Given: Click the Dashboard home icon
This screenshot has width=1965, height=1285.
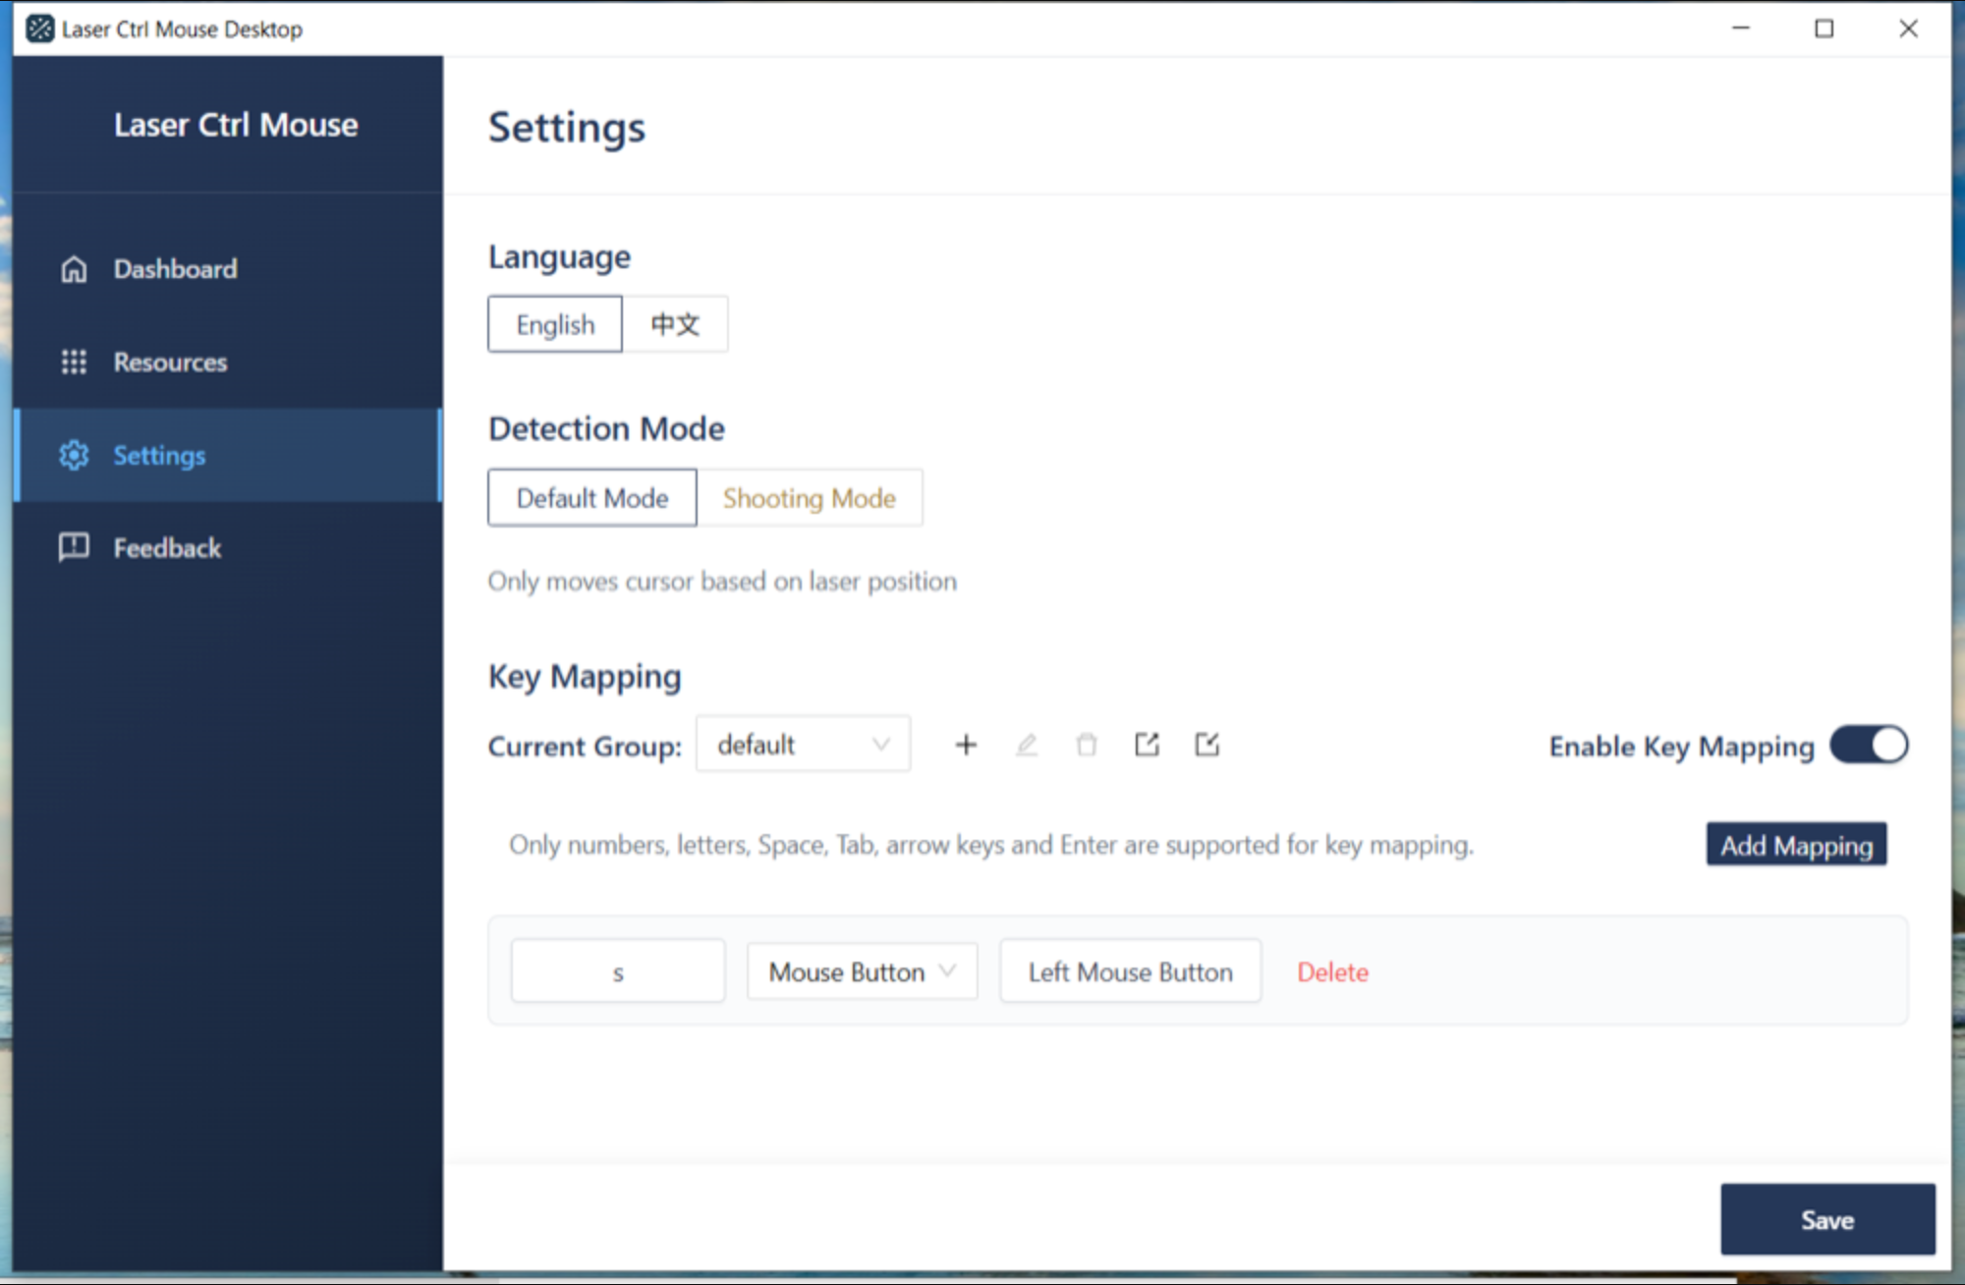Looking at the screenshot, I should coord(74,269).
